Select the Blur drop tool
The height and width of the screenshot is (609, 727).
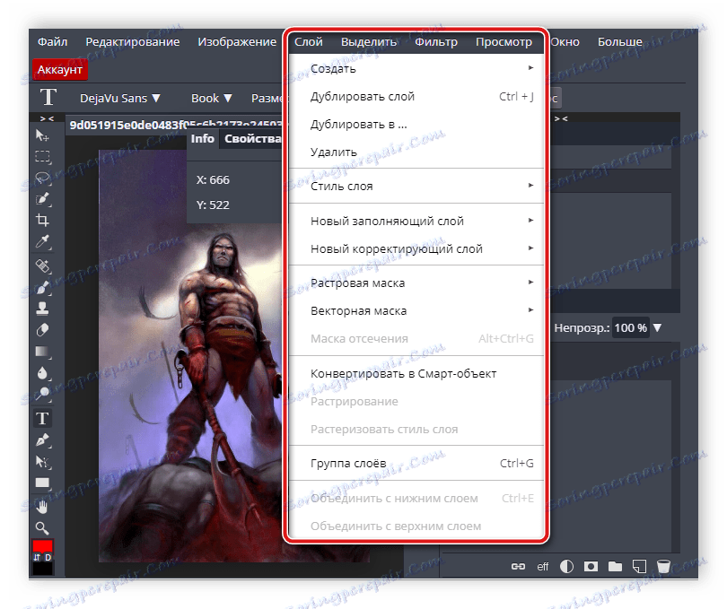pos(43,373)
